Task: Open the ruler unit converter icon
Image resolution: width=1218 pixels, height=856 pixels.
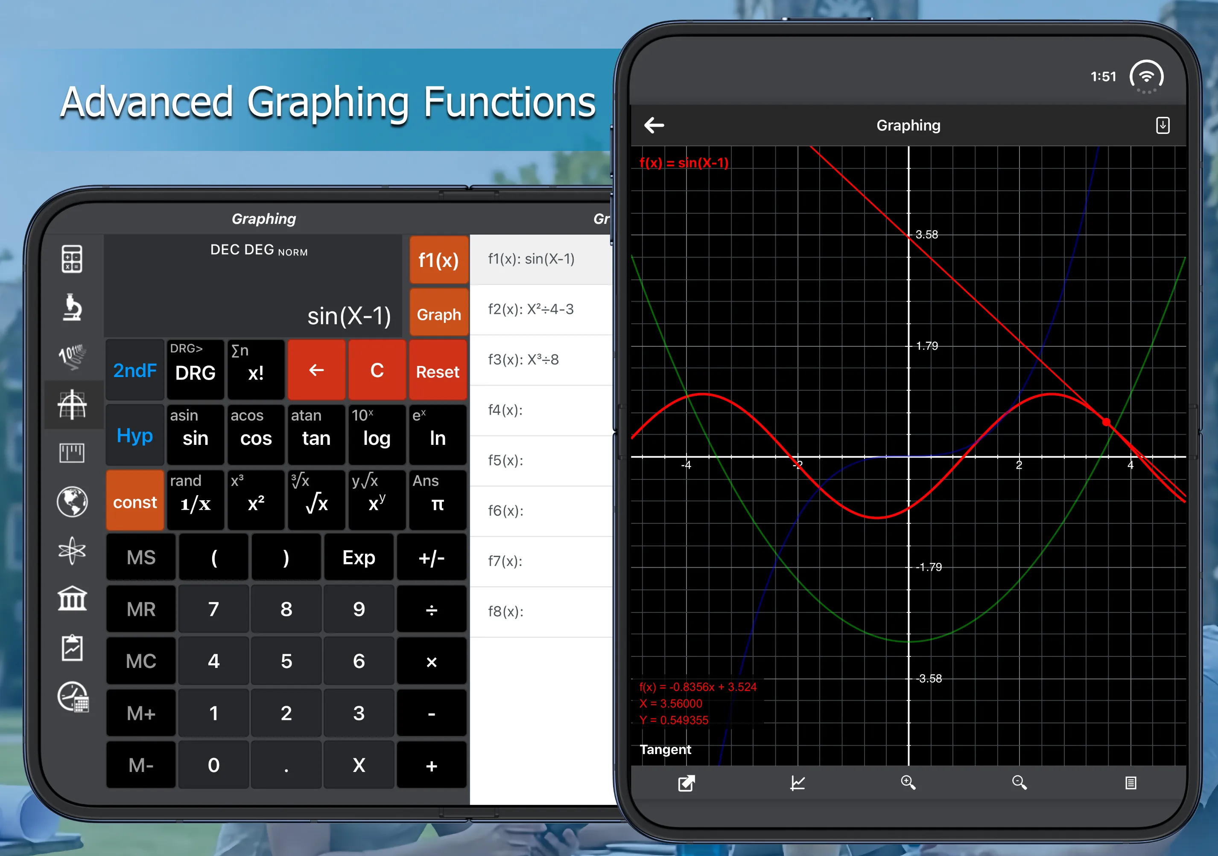Action: pyautogui.click(x=72, y=453)
